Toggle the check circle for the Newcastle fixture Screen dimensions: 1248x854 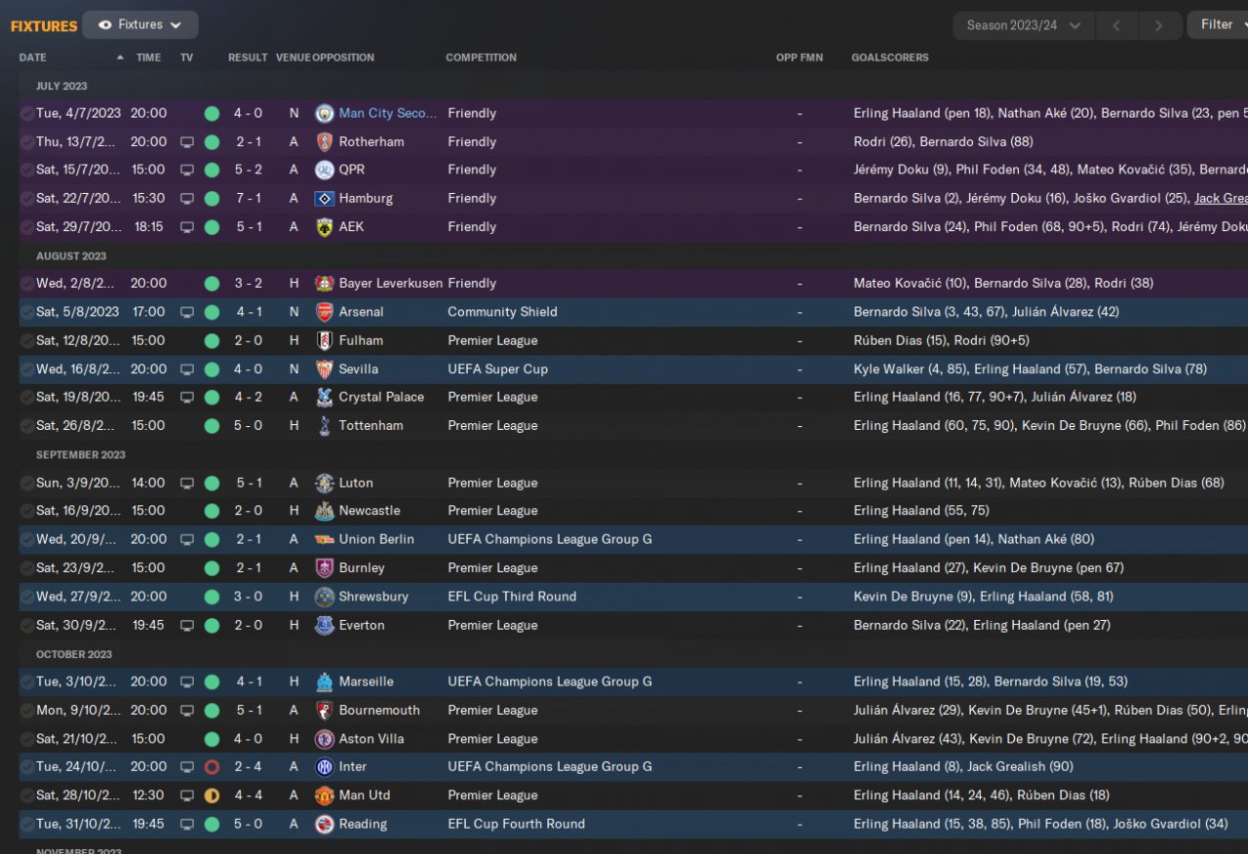coord(27,511)
